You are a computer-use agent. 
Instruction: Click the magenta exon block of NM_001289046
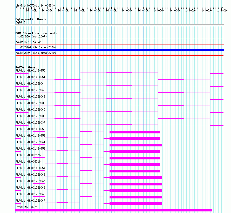[136, 178]
